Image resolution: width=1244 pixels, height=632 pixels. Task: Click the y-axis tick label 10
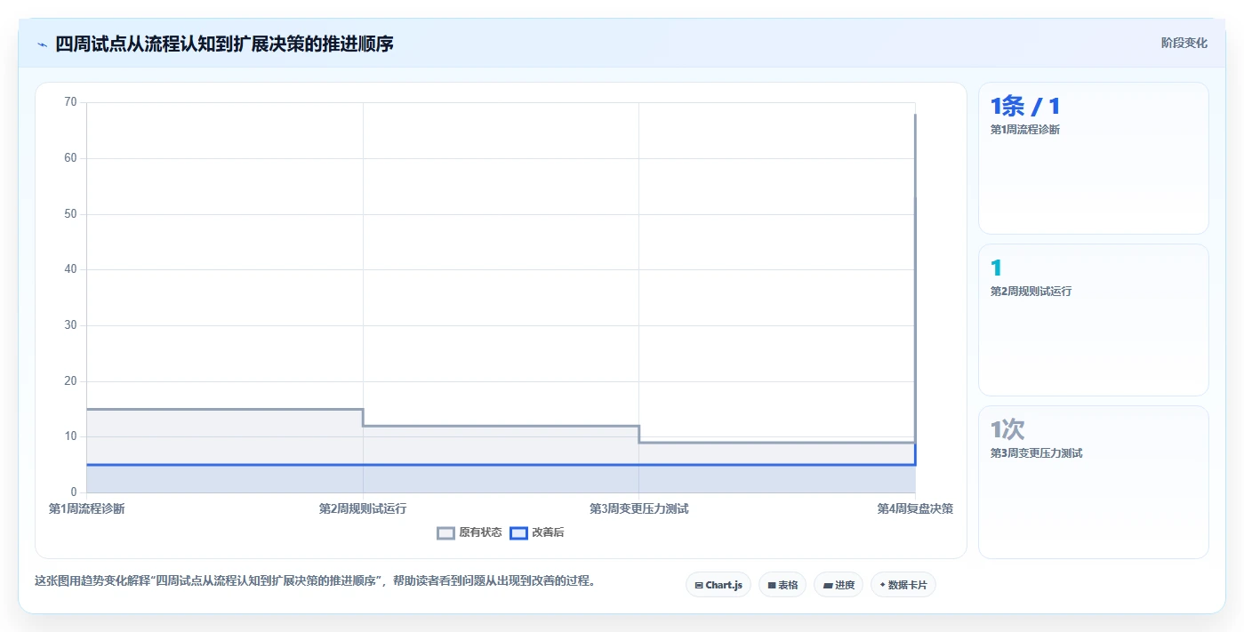[71, 436]
